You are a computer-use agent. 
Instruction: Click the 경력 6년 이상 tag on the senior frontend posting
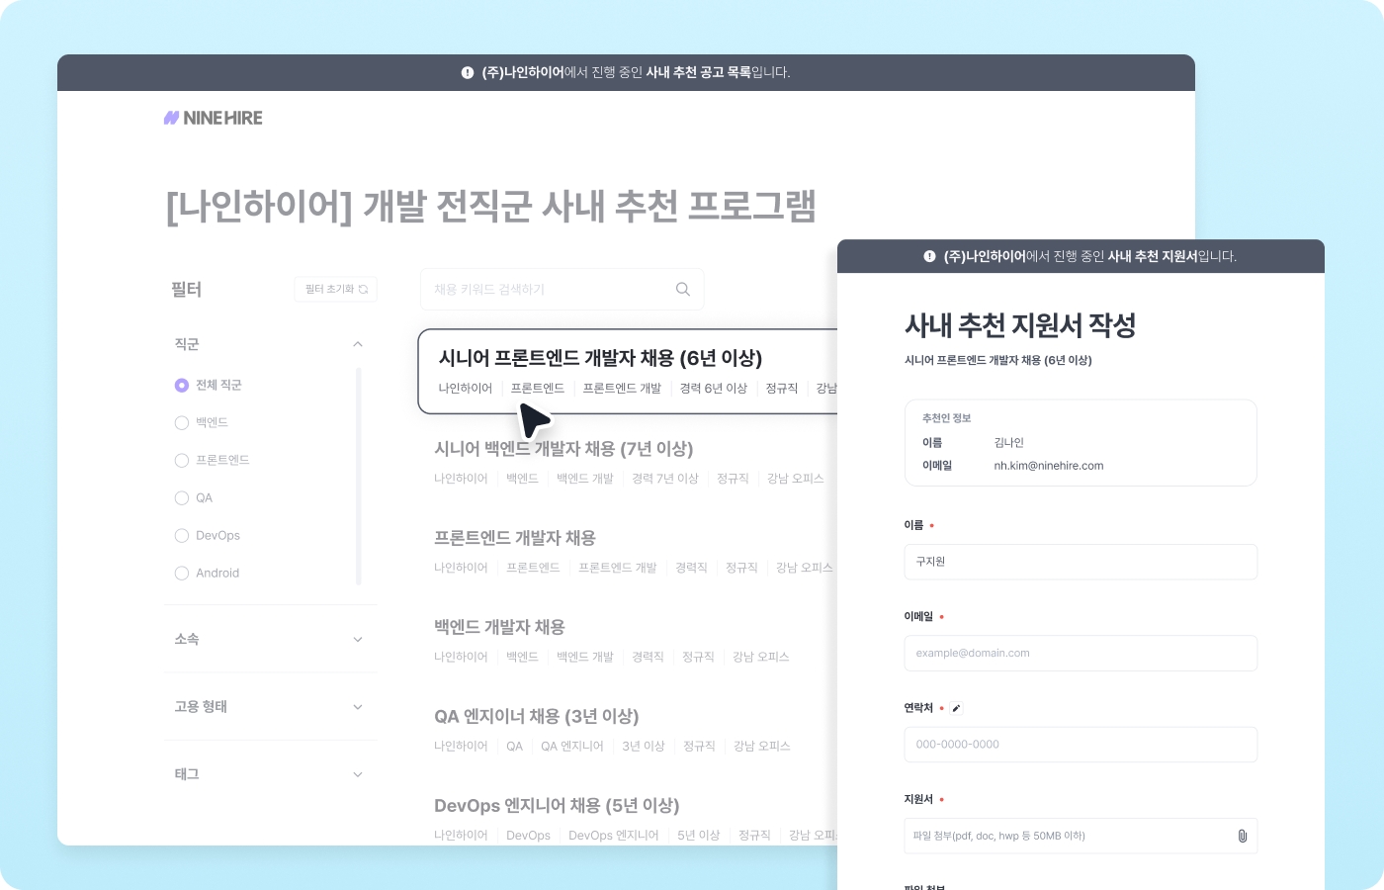(714, 389)
